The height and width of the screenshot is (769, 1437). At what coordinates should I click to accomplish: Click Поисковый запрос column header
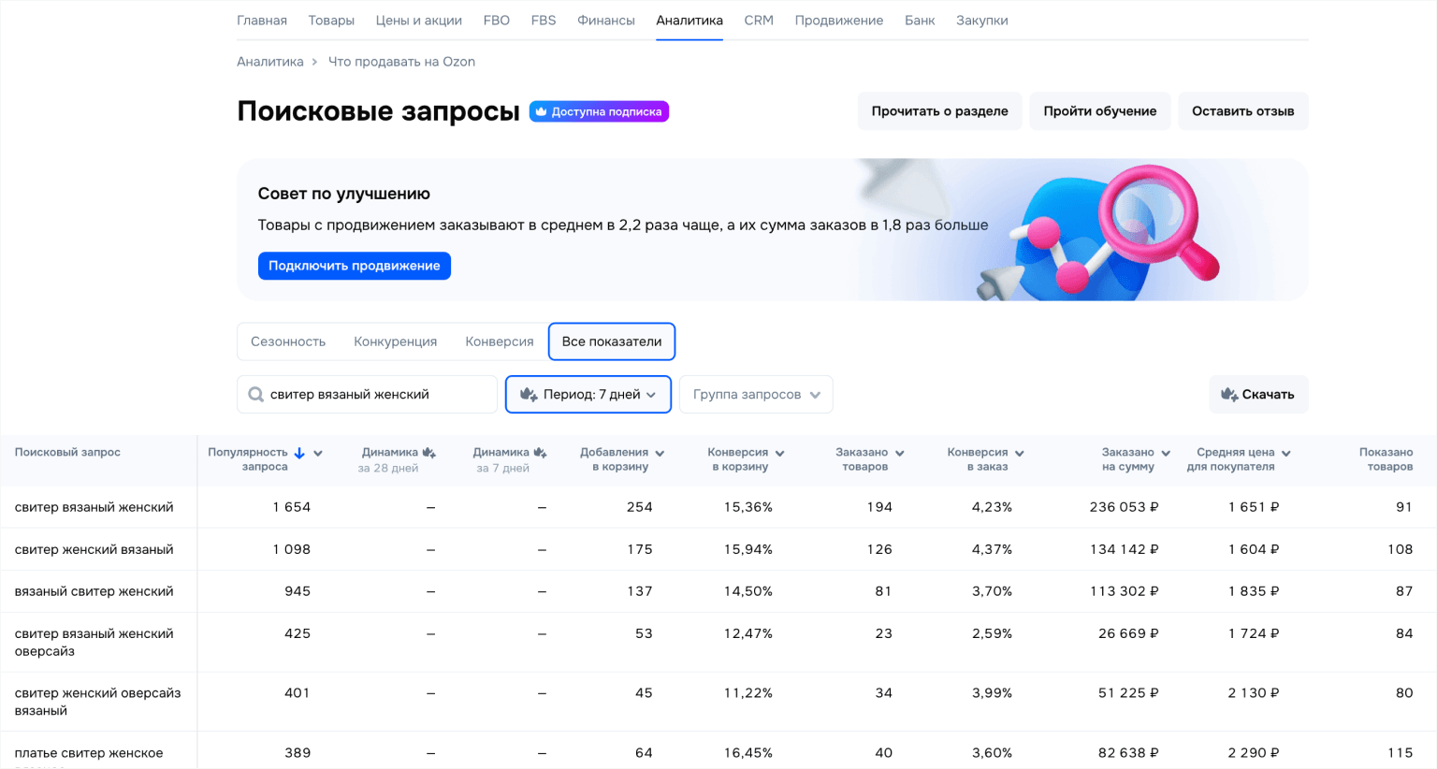[x=67, y=453]
